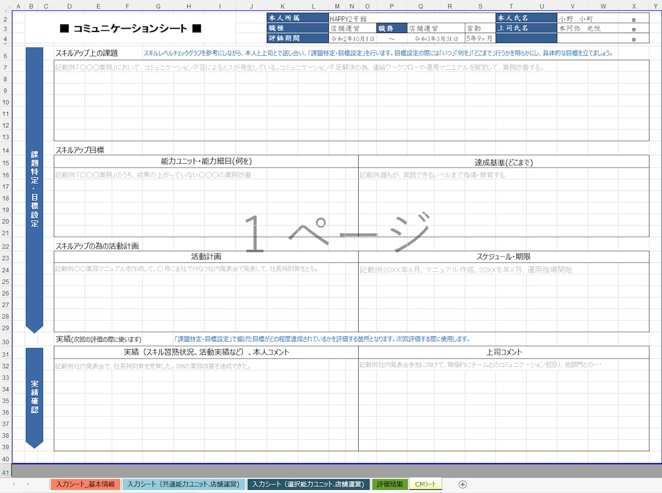Select the 達成基準(どこまで) header cell

(x=504, y=162)
